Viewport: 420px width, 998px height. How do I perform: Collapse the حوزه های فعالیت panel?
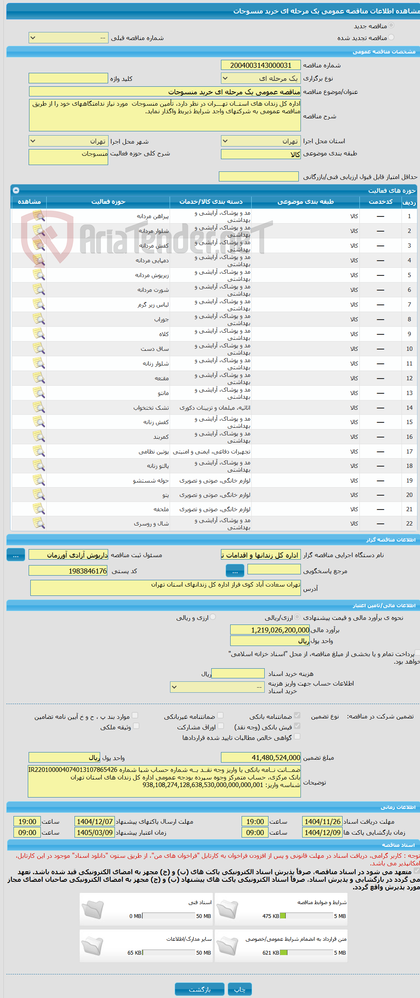tap(16, 190)
